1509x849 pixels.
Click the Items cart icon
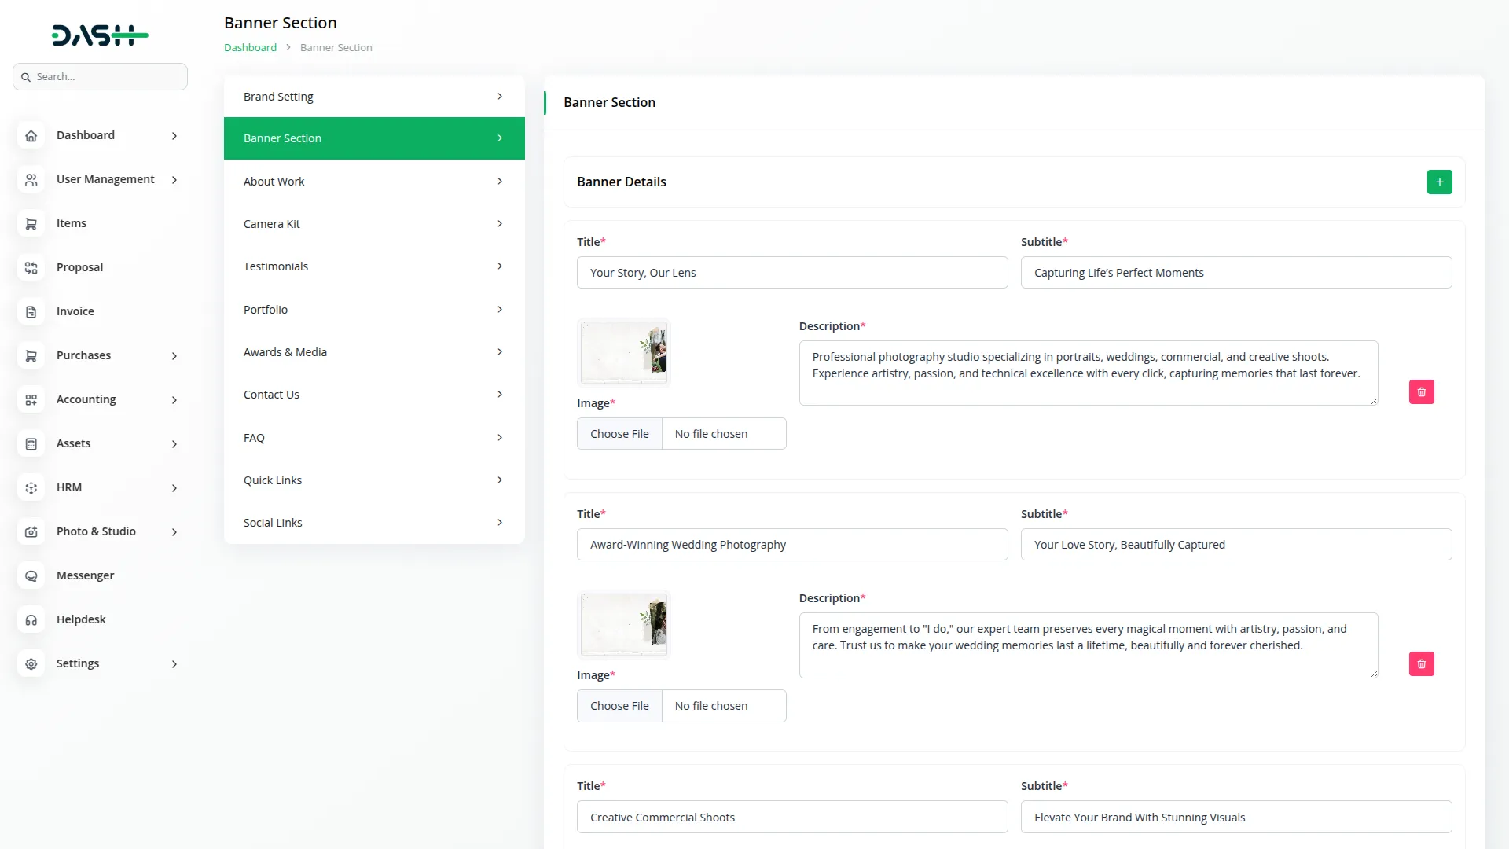tap(31, 223)
